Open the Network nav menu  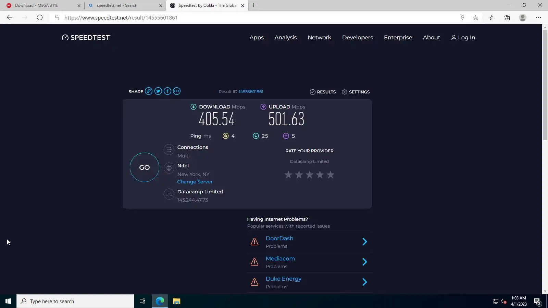[x=320, y=38]
